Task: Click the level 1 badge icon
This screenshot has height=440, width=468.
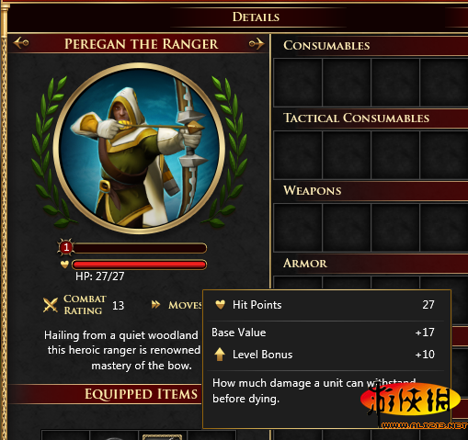Action: point(65,247)
